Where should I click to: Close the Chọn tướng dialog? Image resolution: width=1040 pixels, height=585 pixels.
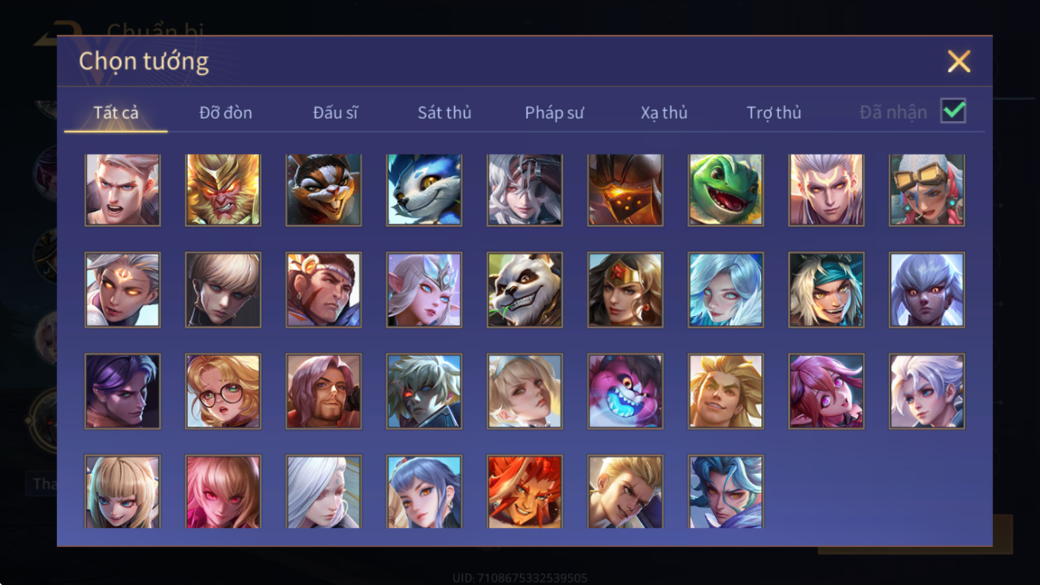tap(959, 62)
